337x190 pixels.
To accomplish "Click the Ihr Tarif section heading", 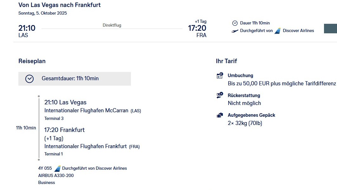I will click(x=226, y=61).
